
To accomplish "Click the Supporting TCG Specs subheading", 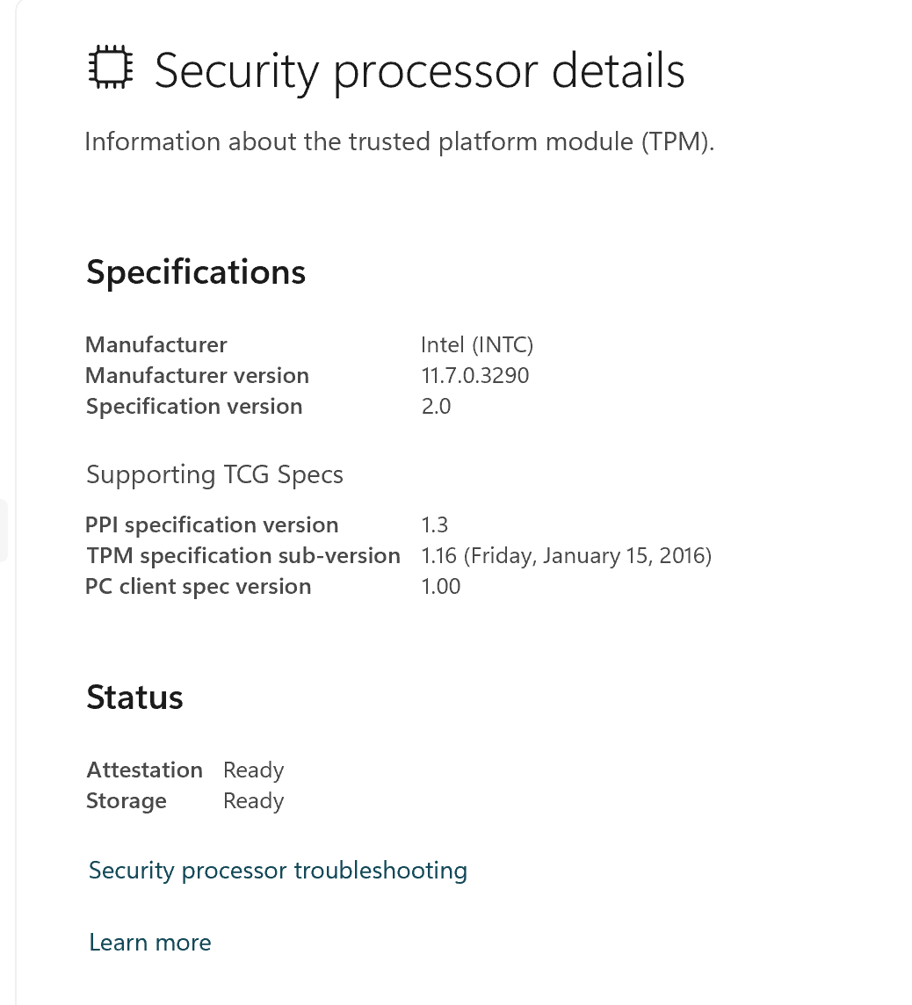I will pyautogui.click(x=214, y=474).
